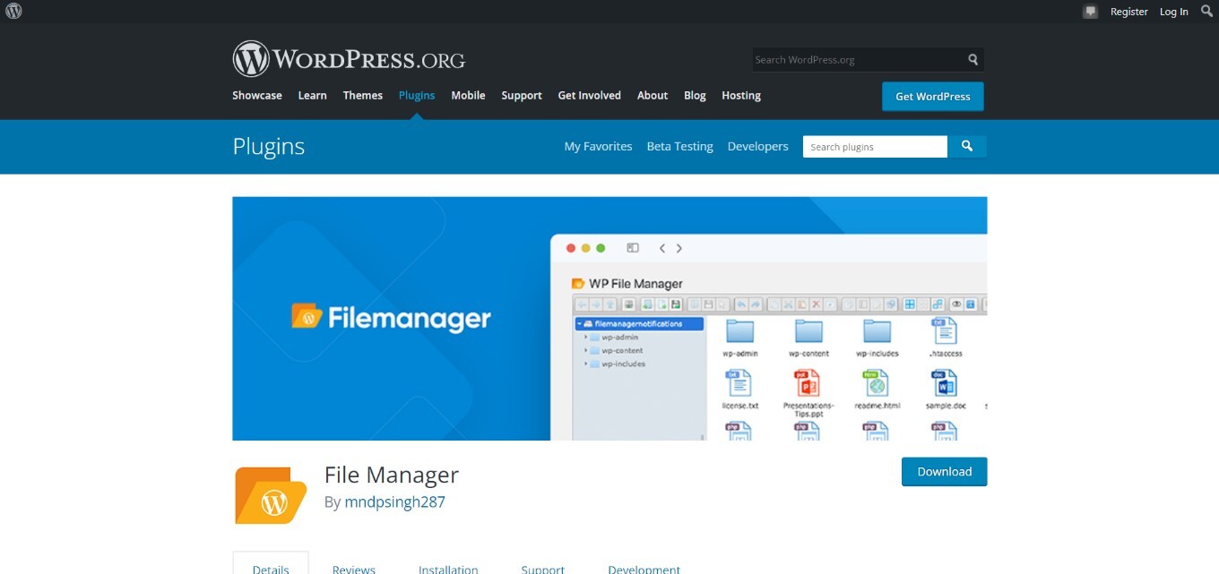Screen dimensions: 1219x574
Task: Select the Hosting navigation item
Action: coord(740,96)
